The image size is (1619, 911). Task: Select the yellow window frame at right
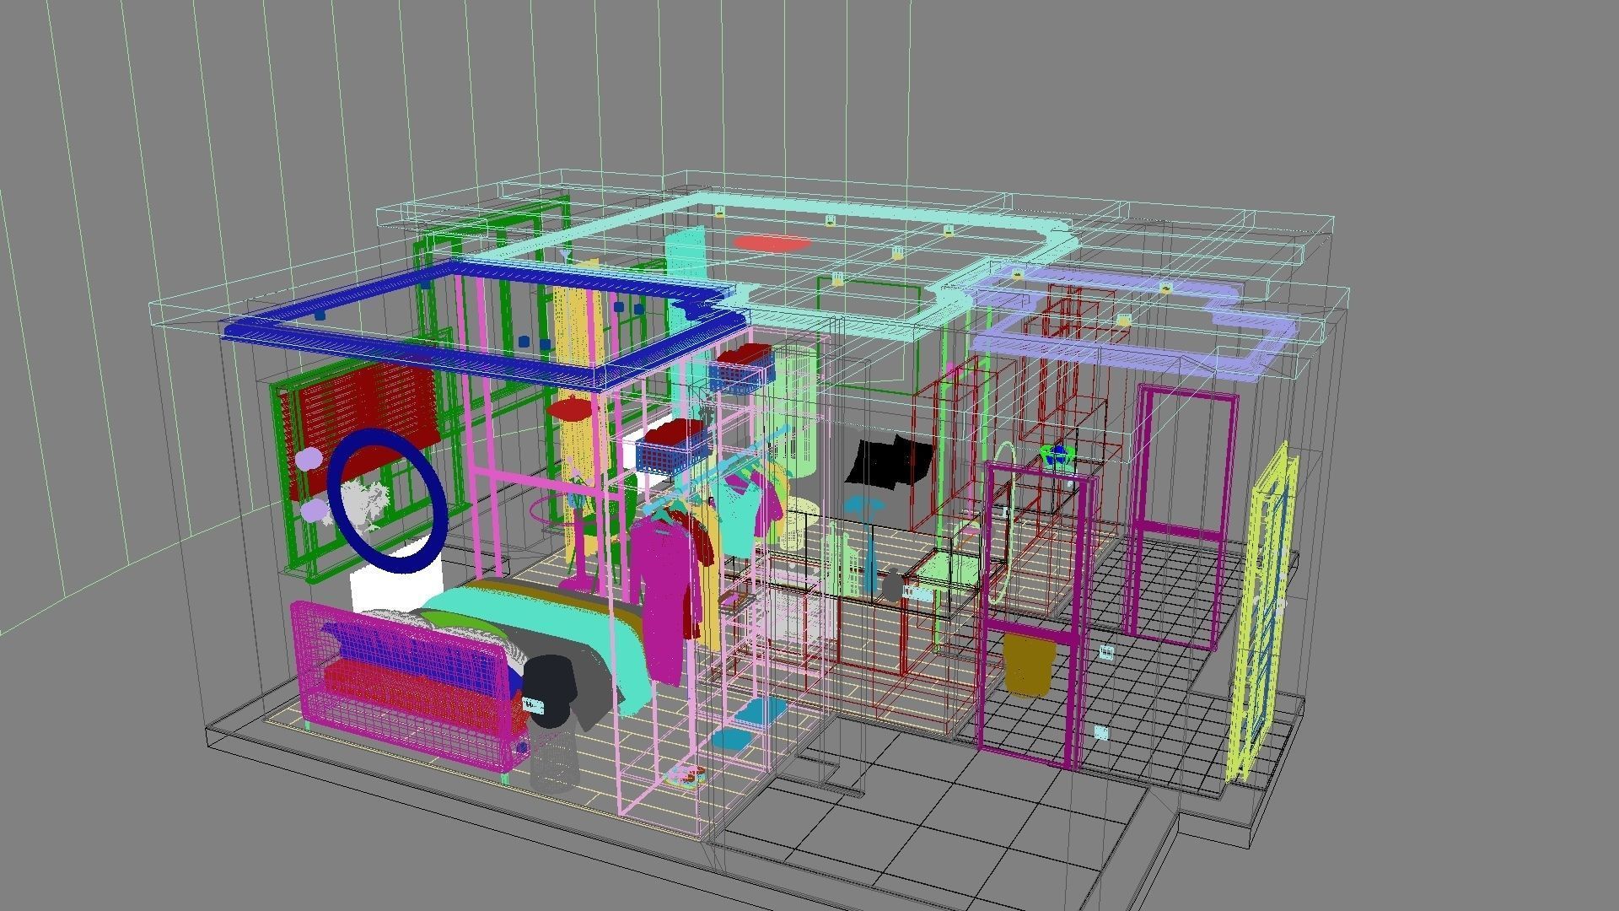1261,614
